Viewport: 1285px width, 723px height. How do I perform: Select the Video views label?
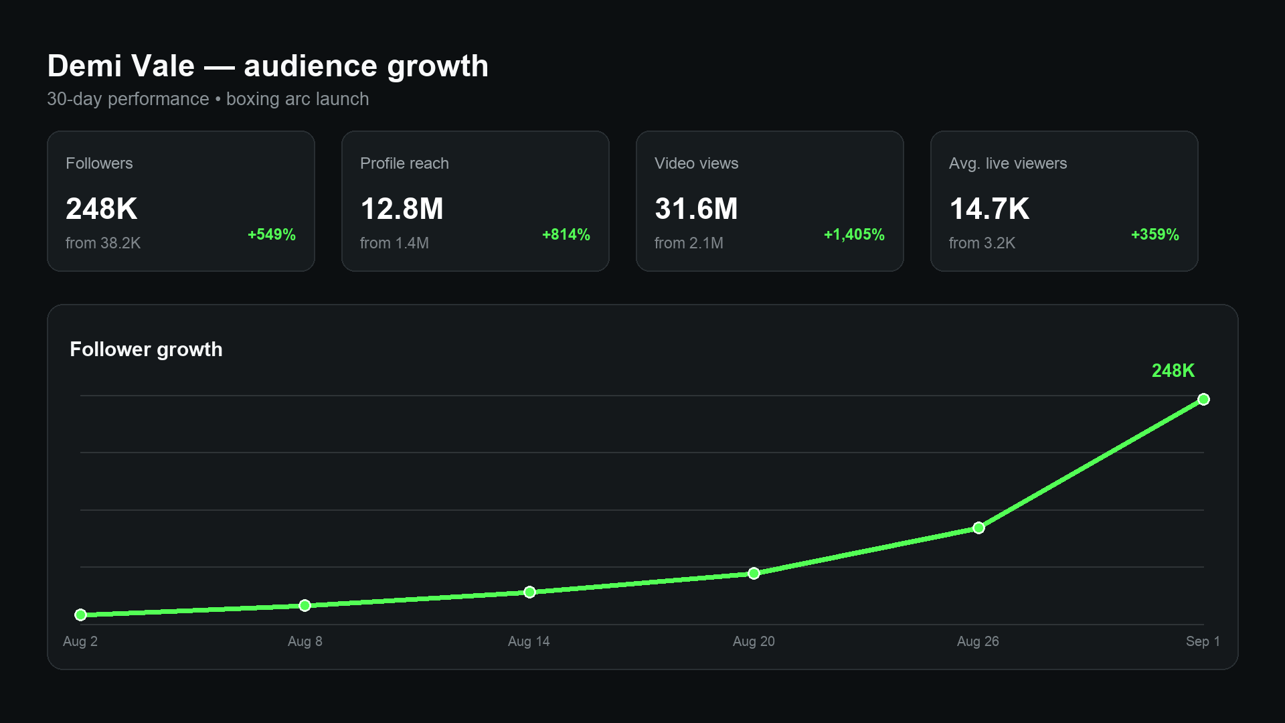click(x=696, y=163)
